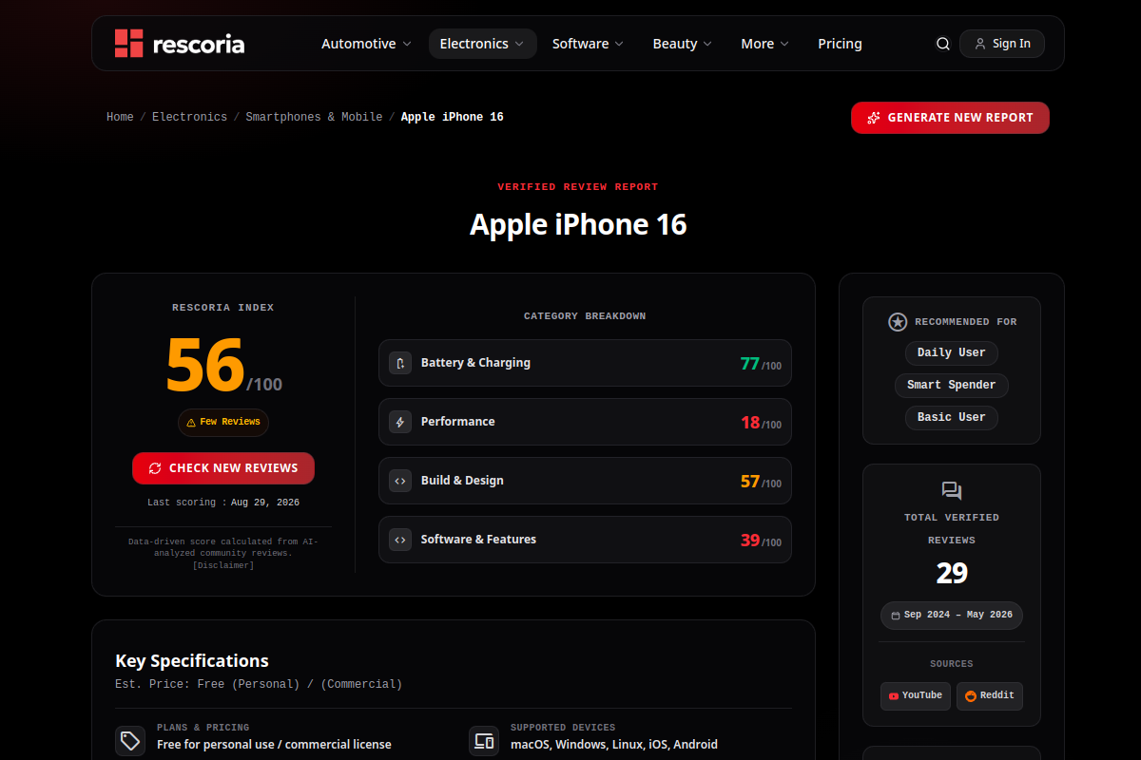The height and width of the screenshot is (760, 1141).
Task: Click the Reddit source button
Action: [990, 696]
